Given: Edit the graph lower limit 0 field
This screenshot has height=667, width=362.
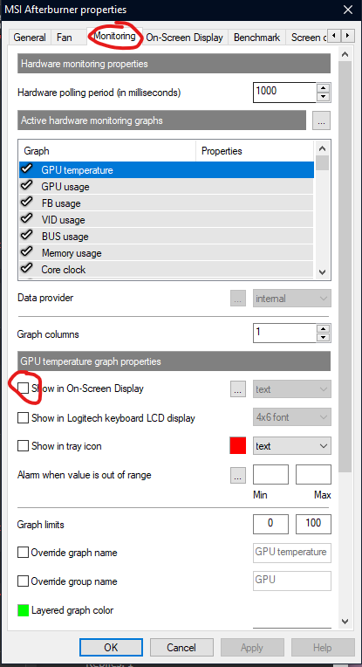Looking at the screenshot, I should coord(270,524).
